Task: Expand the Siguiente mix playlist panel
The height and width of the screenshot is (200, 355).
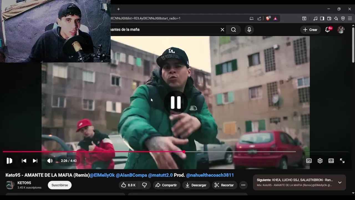Action: pos(340,182)
